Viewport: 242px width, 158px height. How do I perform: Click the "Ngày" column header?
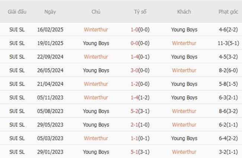coord(50,12)
